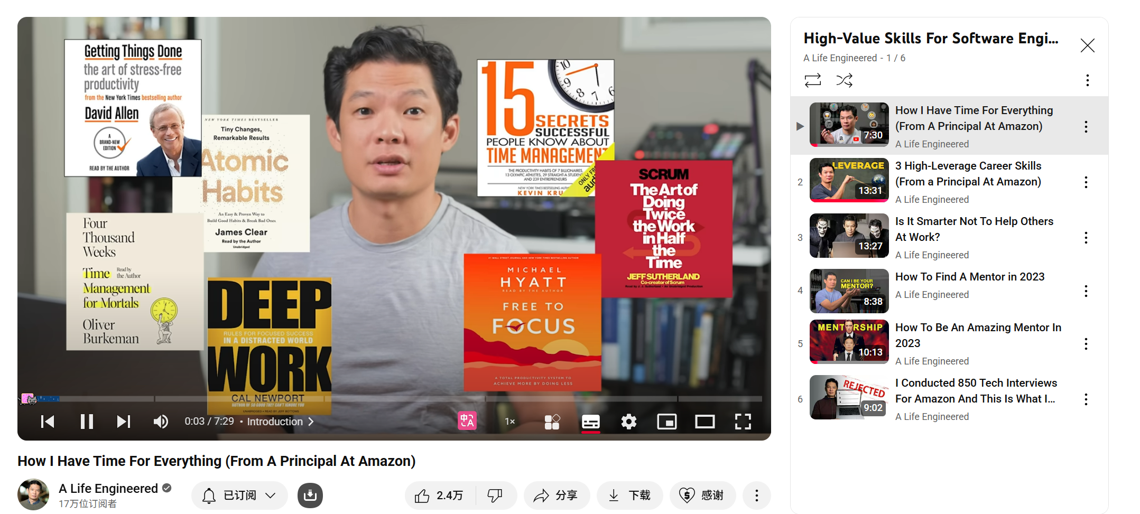Open options for 'How I Have Time For Everything'
The height and width of the screenshot is (514, 1140).
(1086, 127)
